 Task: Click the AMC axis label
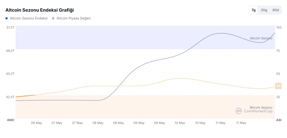pos(11,120)
